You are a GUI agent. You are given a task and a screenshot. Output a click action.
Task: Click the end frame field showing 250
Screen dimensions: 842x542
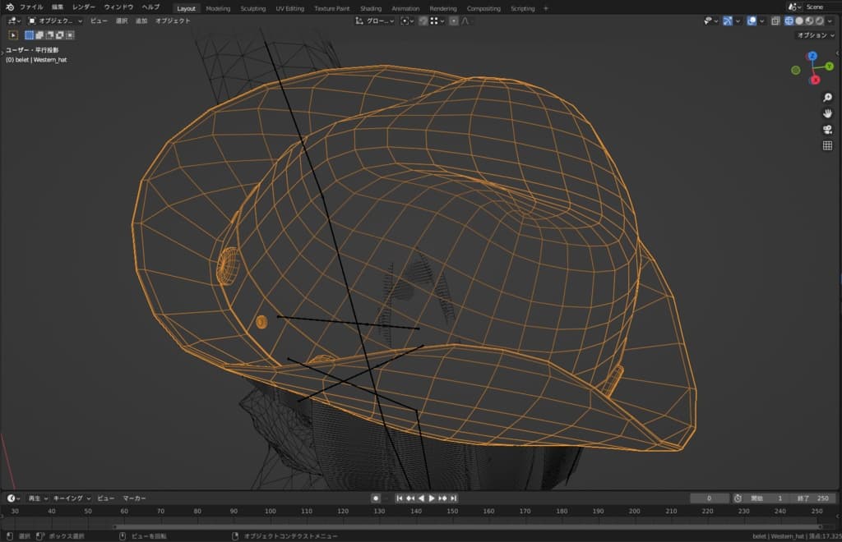[x=814, y=498]
